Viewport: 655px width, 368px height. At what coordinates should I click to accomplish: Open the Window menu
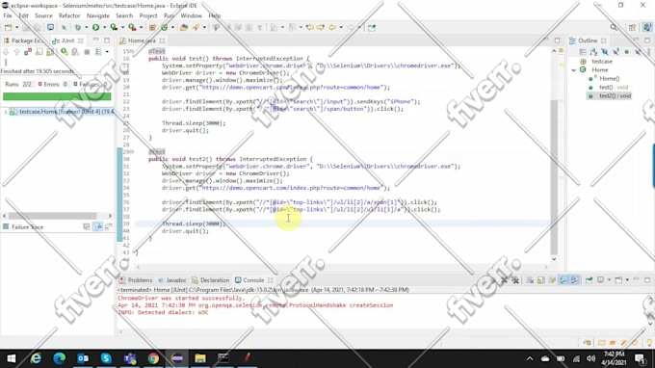pos(192,15)
